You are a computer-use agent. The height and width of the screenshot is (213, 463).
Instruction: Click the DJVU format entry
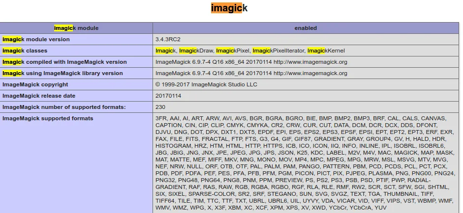coord(163,132)
